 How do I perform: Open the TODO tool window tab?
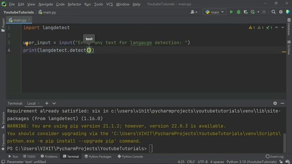click(x=29, y=157)
